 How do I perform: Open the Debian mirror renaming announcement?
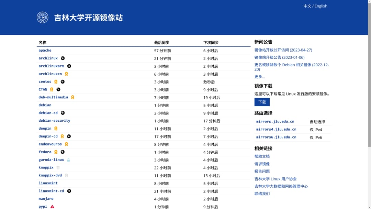[292, 67]
